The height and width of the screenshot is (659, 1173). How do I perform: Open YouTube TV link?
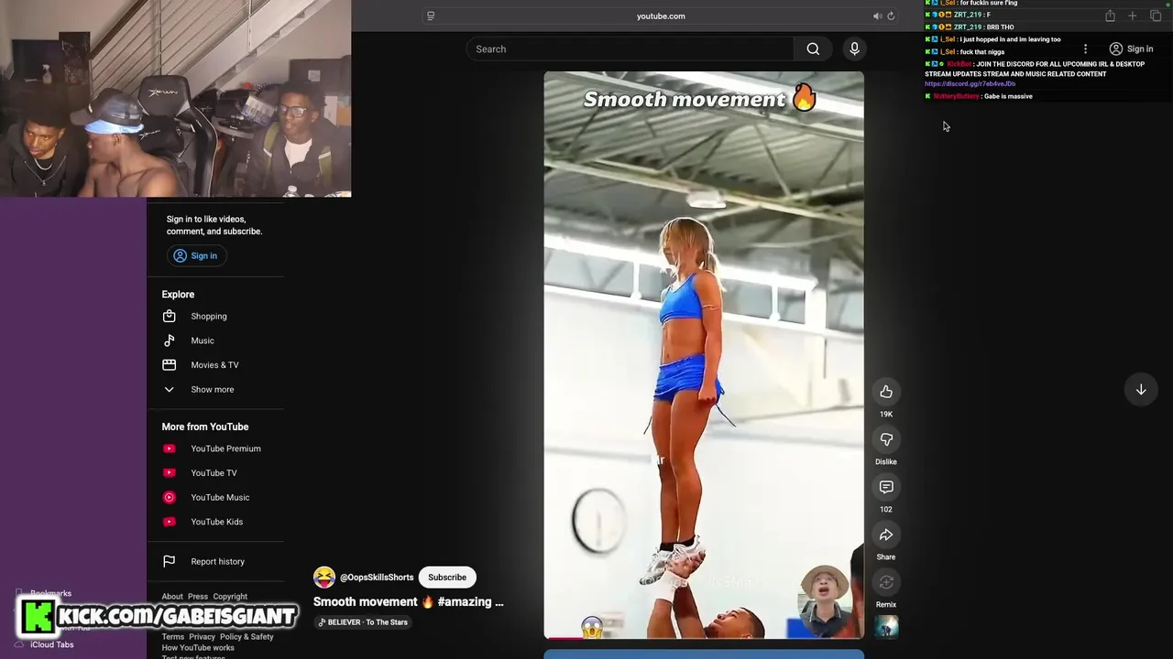[214, 473]
